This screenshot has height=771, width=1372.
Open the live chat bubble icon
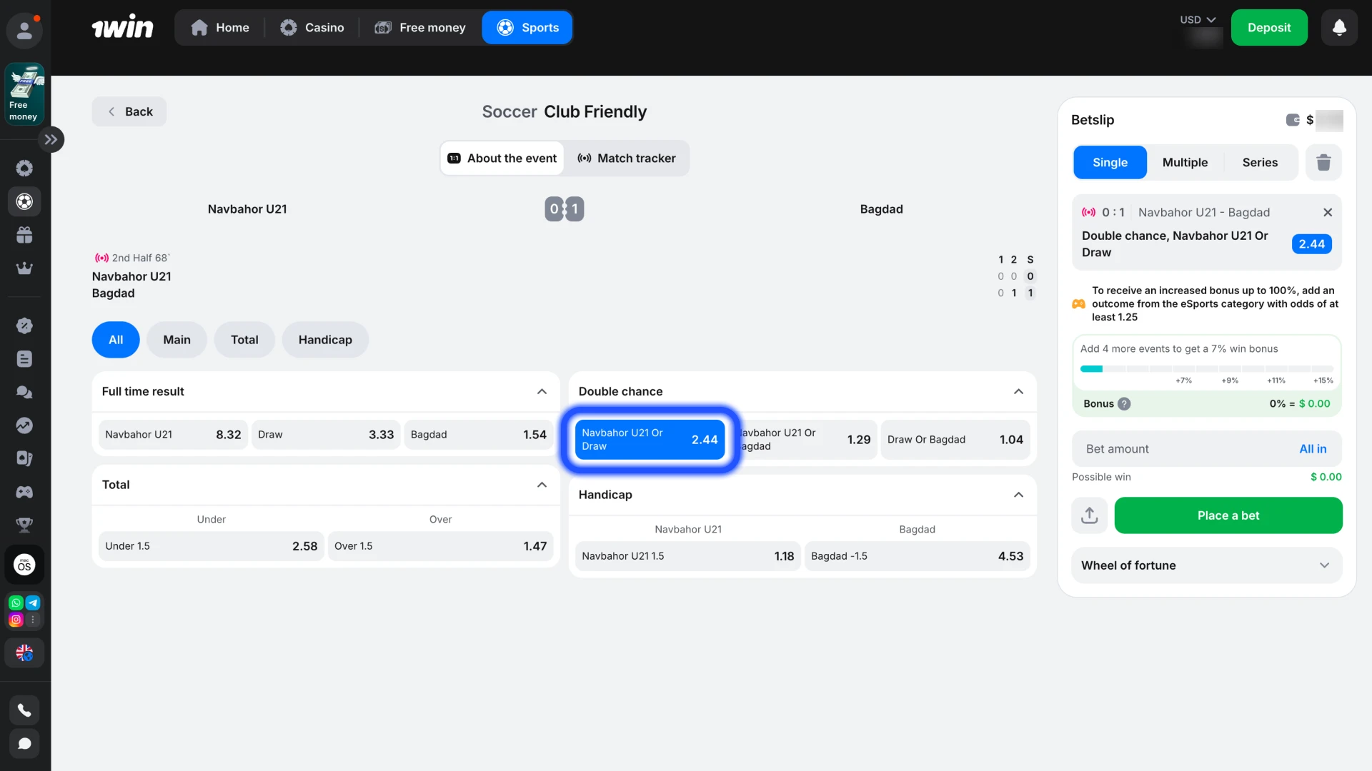pos(24,744)
